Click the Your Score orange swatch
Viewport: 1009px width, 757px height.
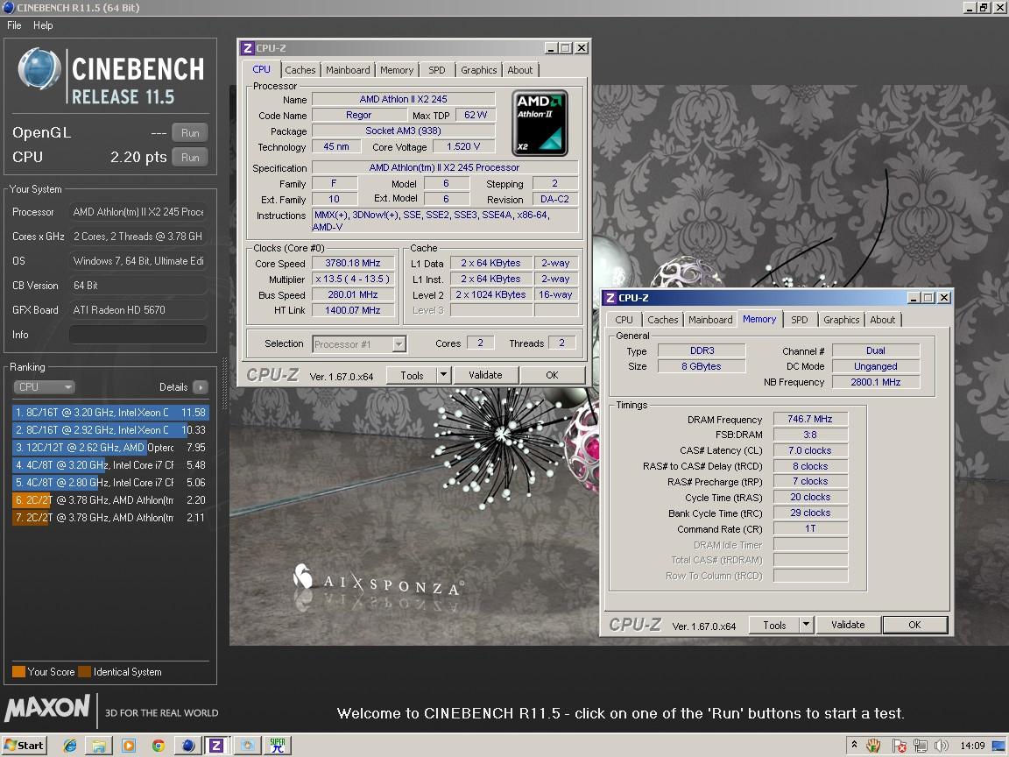[x=18, y=671]
